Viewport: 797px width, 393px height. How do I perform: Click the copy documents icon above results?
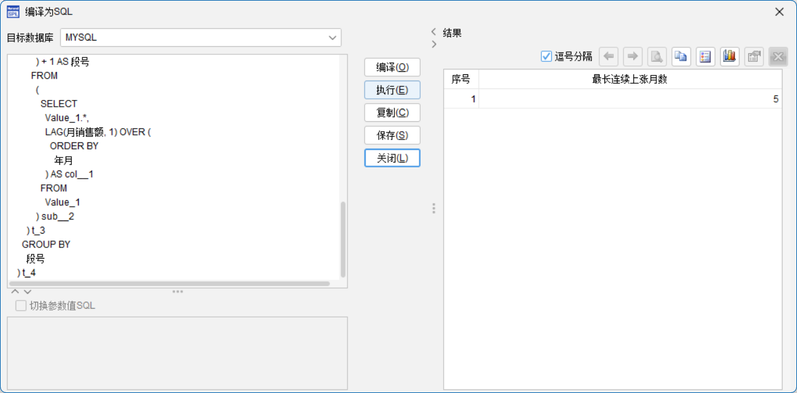pos(681,57)
